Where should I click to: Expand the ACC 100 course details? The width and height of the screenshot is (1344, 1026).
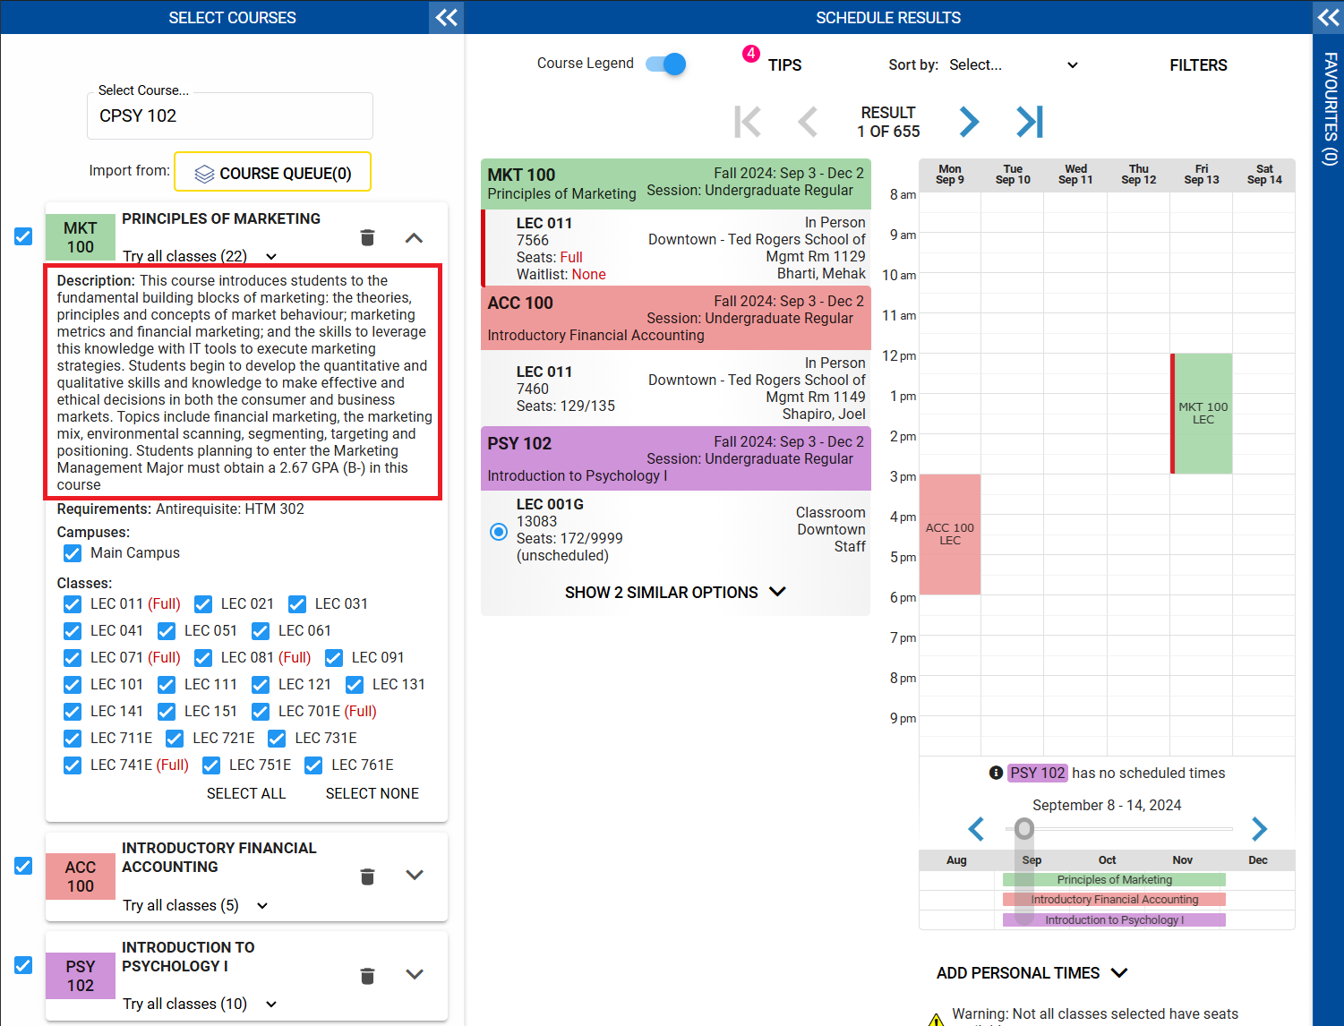coord(414,875)
